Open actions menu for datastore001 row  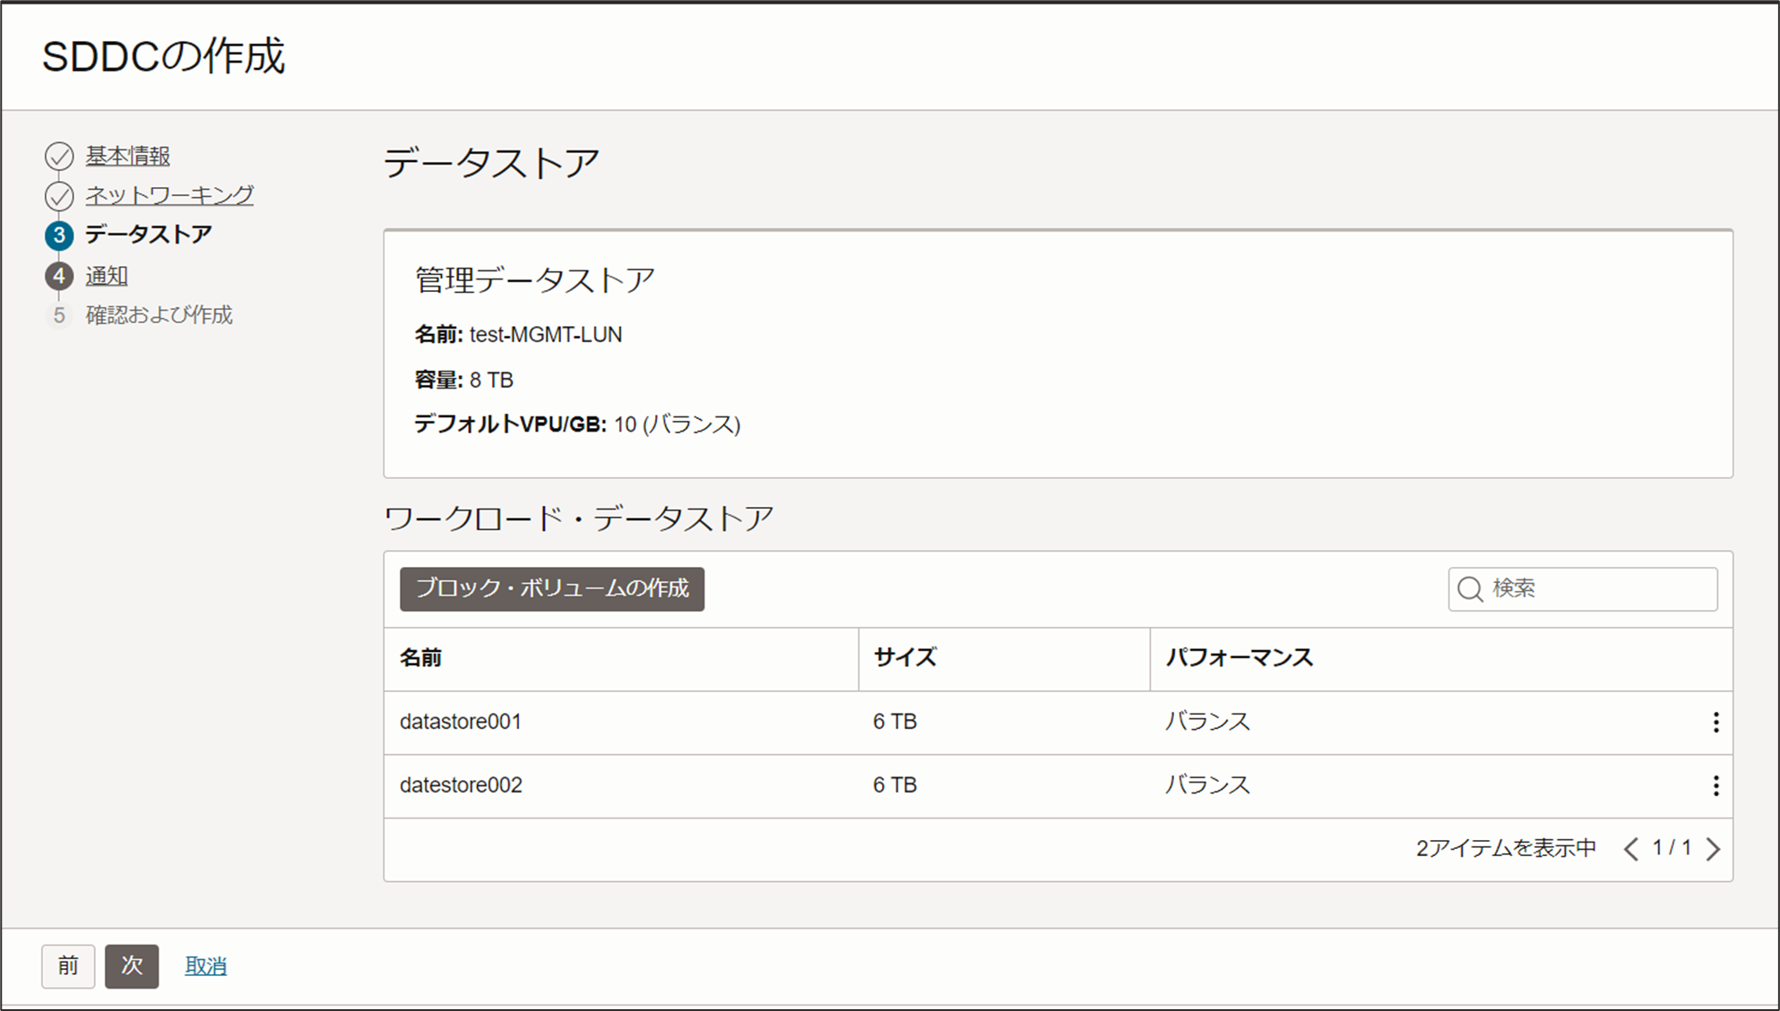1715,723
